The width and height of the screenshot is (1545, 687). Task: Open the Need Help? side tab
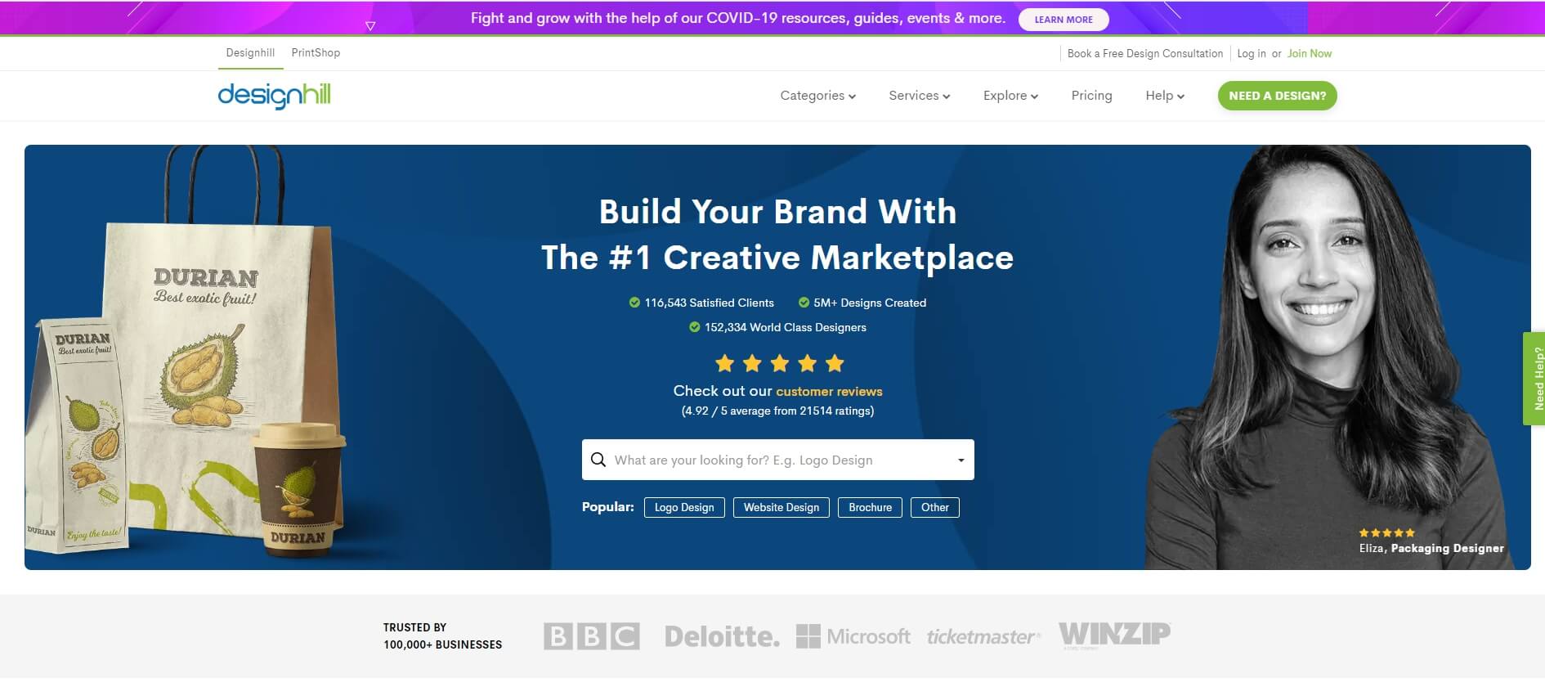(x=1534, y=378)
